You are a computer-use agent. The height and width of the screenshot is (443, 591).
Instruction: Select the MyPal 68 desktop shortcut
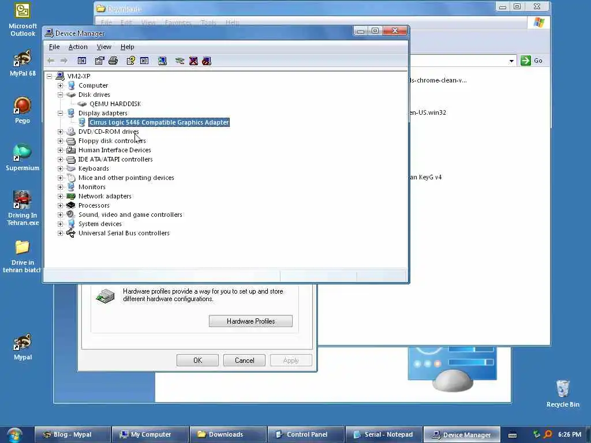[x=23, y=63]
